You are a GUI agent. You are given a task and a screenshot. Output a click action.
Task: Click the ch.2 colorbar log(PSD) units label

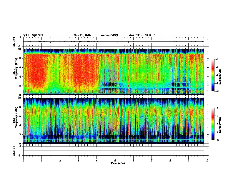tap(220, 125)
